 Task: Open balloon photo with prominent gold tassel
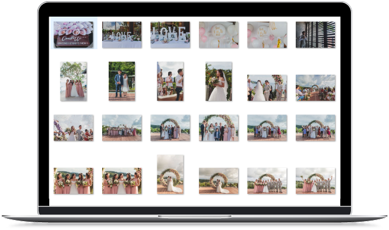click(x=267, y=34)
